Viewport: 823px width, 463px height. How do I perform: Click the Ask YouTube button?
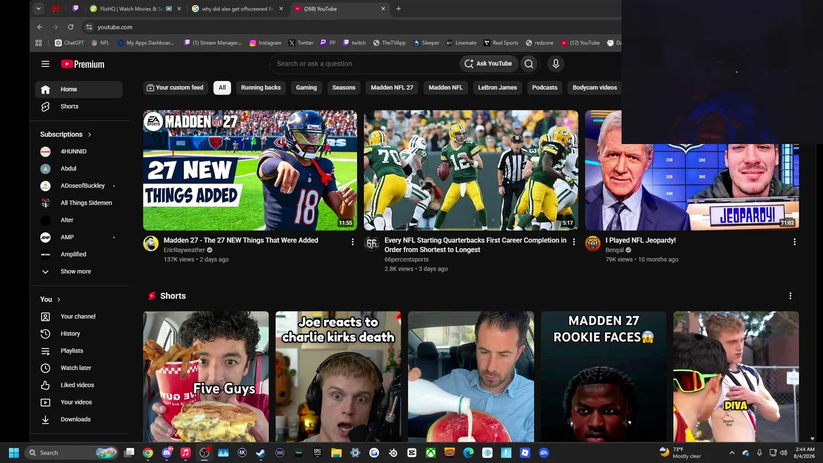488,64
